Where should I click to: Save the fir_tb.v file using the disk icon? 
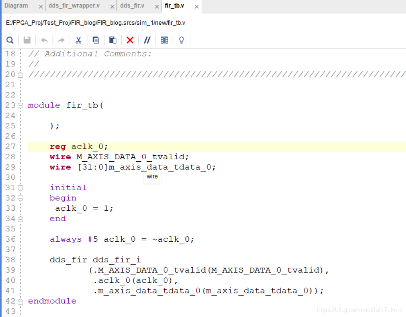pyautogui.click(x=27, y=40)
